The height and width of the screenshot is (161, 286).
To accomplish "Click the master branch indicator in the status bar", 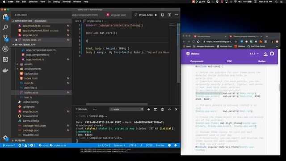I will pos(9,145).
